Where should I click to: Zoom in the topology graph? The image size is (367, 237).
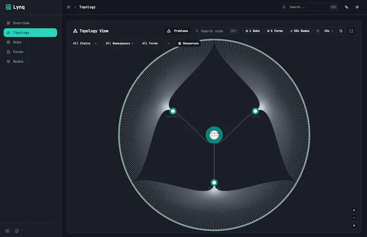[354, 210]
